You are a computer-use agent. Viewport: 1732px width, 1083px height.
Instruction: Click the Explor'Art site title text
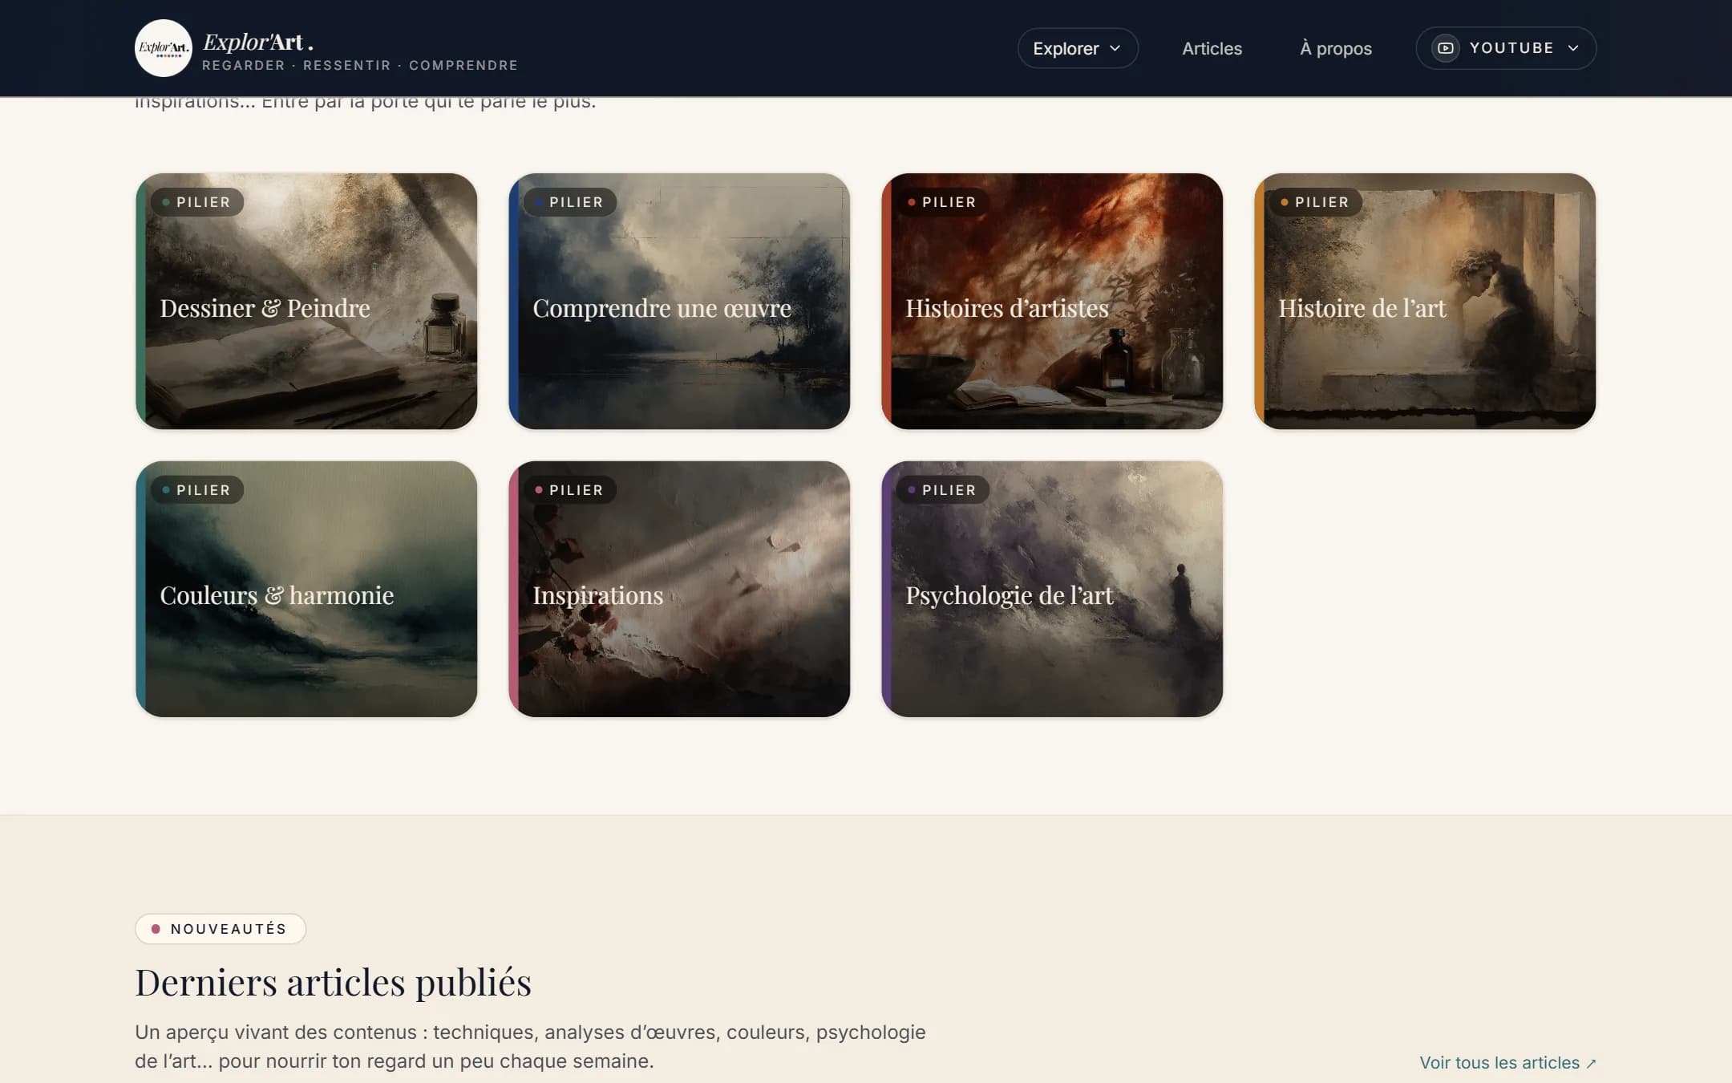(258, 42)
